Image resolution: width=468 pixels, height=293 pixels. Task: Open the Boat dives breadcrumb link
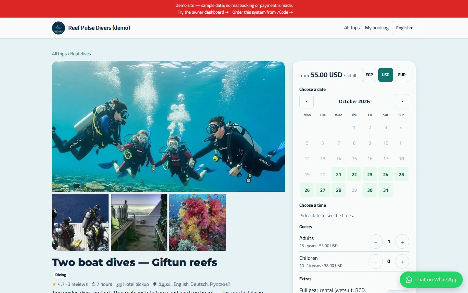click(x=81, y=54)
